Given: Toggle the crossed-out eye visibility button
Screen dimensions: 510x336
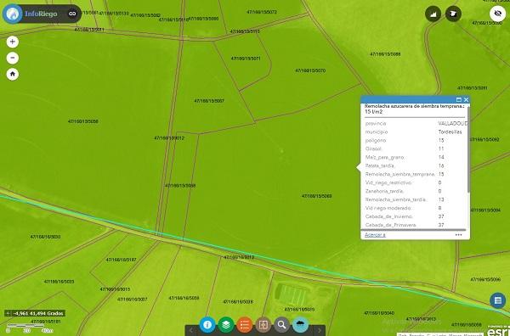Looking at the screenshot, I should click(x=497, y=14).
